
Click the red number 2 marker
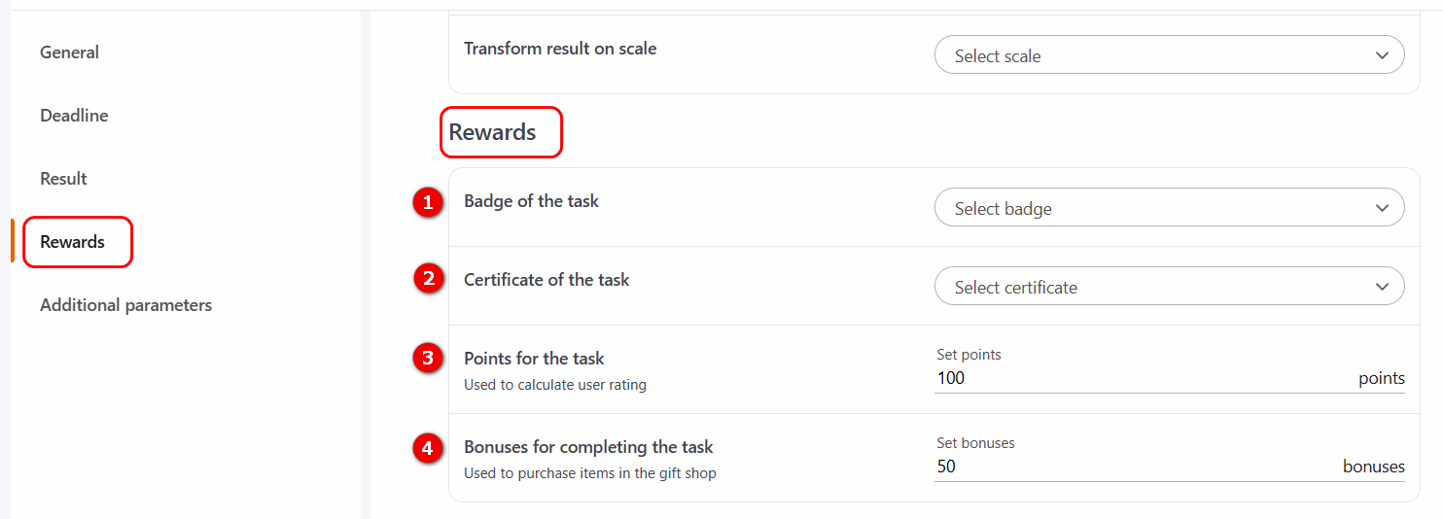[x=425, y=280]
